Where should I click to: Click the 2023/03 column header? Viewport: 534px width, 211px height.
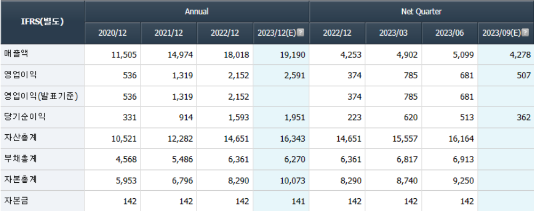(393, 33)
